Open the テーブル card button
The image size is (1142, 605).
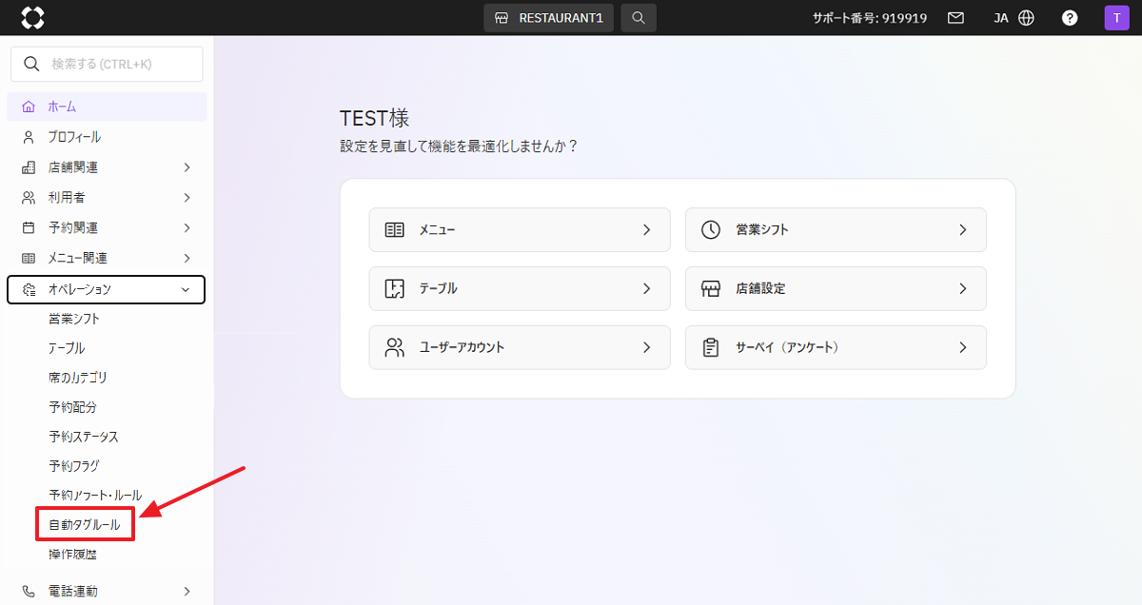(520, 288)
